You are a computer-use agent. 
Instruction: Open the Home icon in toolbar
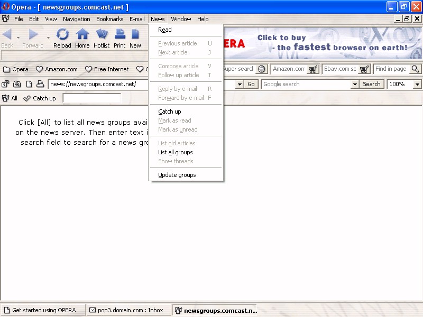[82, 34]
